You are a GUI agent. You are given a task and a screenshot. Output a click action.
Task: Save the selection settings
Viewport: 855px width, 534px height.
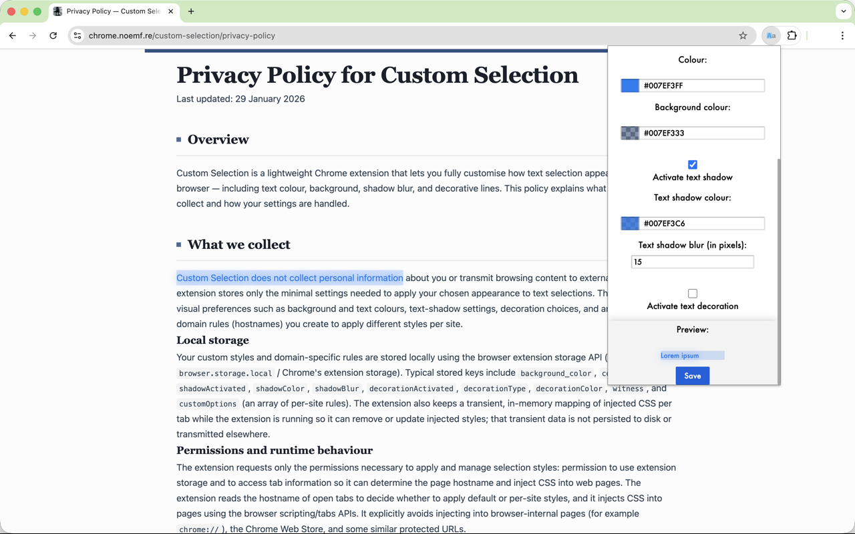[693, 376]
